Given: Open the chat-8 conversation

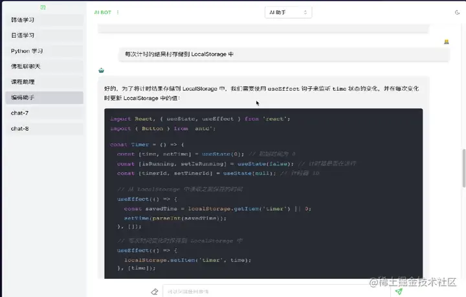Looking at the screenshot, I should (44, 128).
